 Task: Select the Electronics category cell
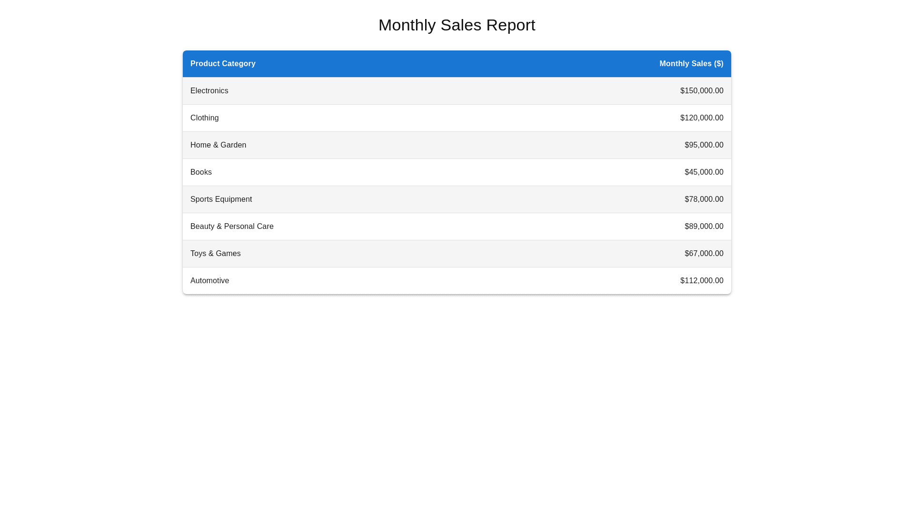point(209,91)
